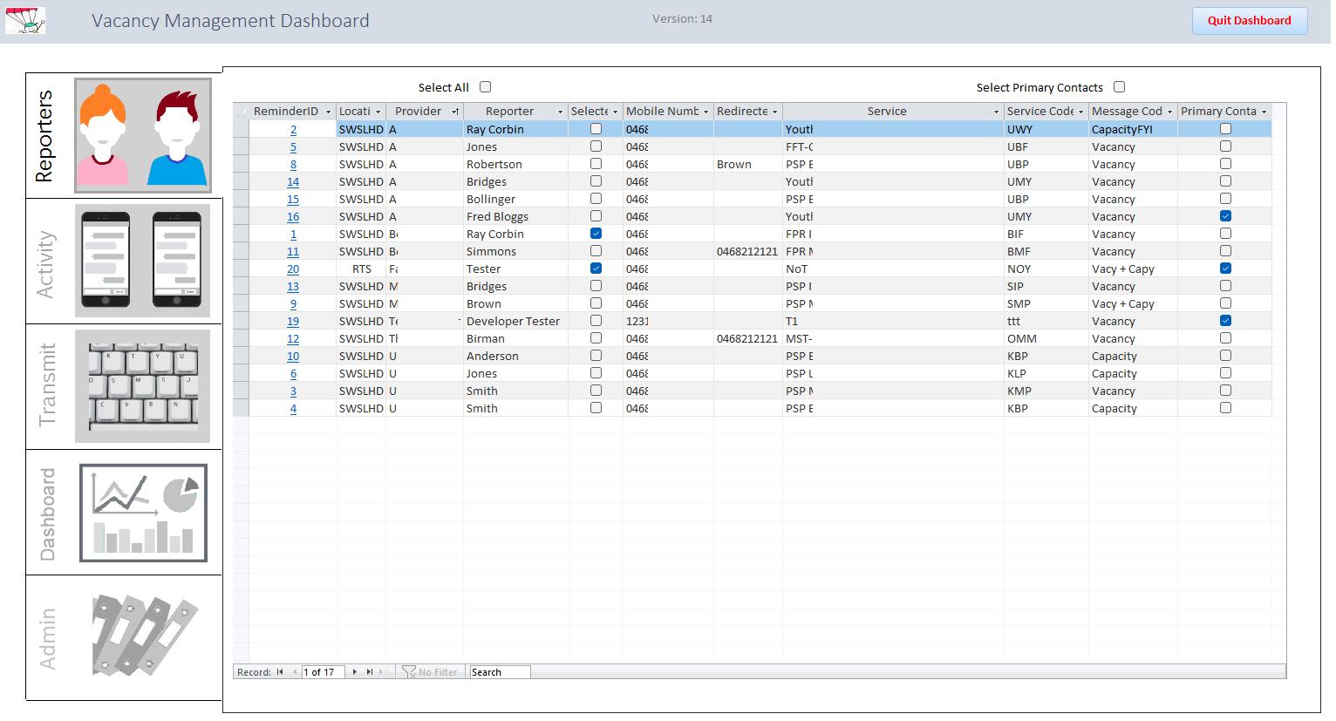Open ReminderID 14 link
Screen dimensions: 1336x721
pyautogui.click(x=293, y=181)
